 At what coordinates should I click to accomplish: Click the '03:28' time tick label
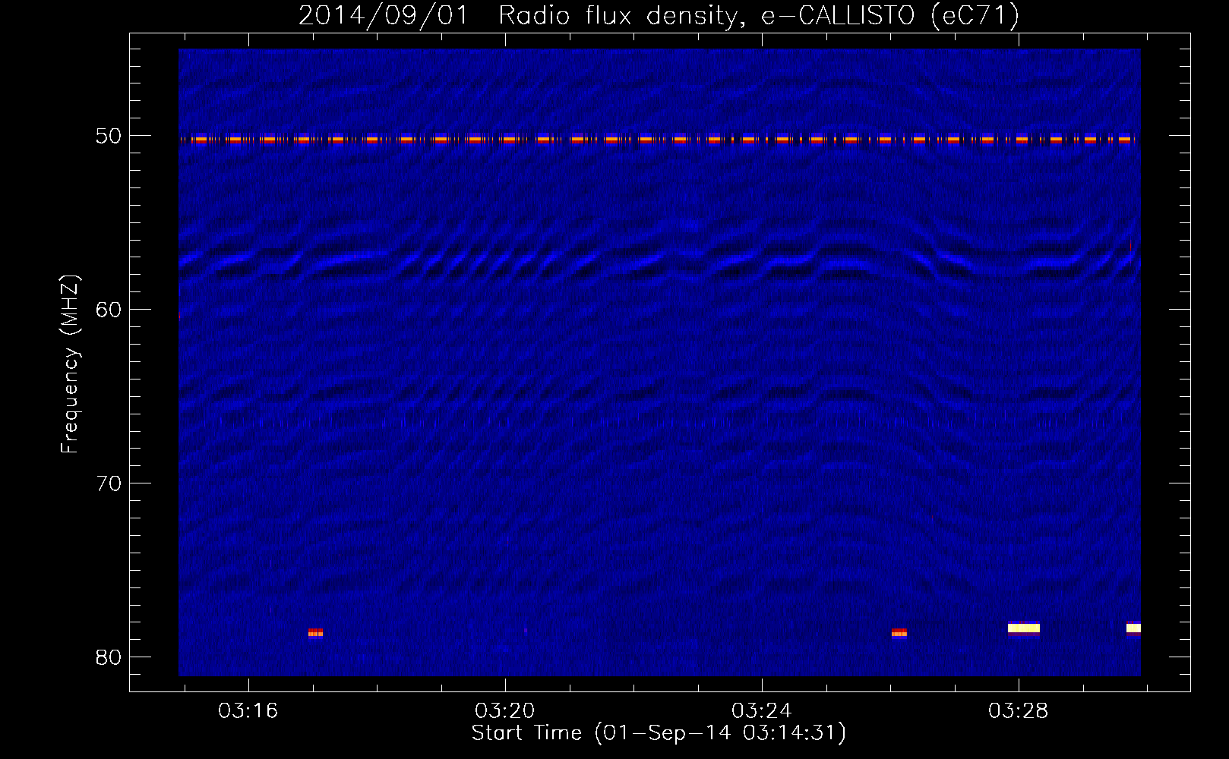pyautogui.click(x=1019, y=711)
